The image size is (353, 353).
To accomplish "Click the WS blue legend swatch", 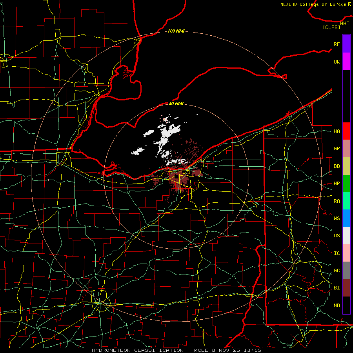I will tap(346, 218).
